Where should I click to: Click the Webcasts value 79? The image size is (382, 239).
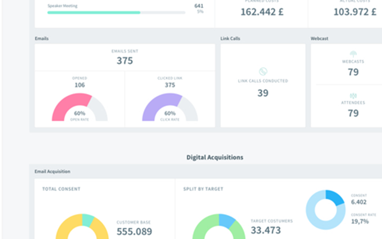click(353, 72)
